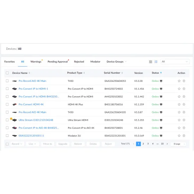Check the box for serial A443250103002
Screen dimensions: 194x194
pos(7,97)
